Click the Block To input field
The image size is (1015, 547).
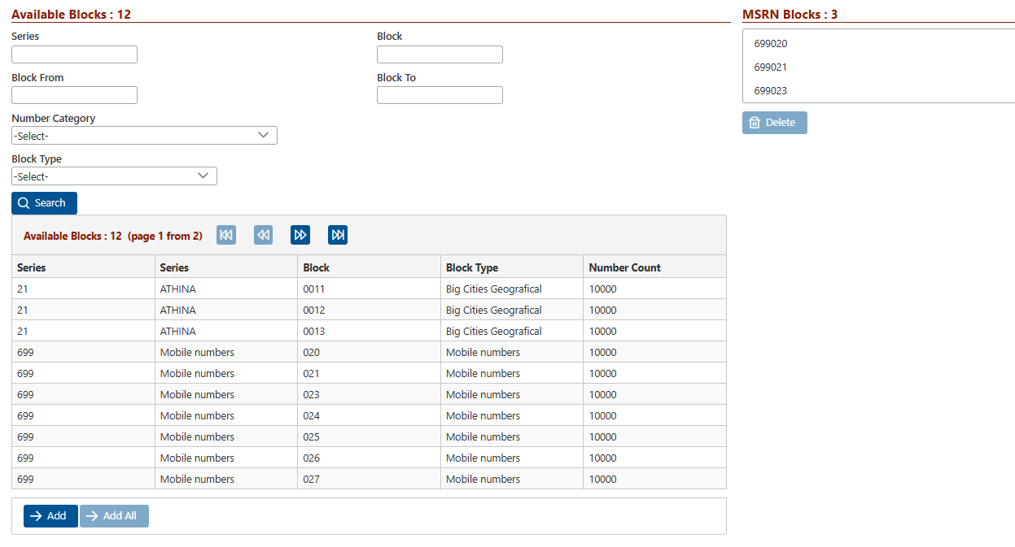(440, 95)
